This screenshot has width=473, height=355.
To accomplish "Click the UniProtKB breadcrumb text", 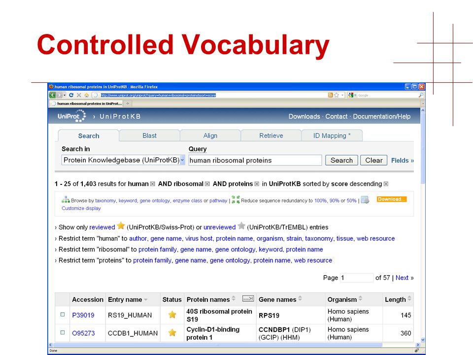I will tap(120, 116).
